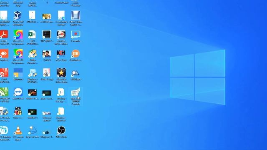Image resolution: width=267 pixels, height=150 pixels.
Task: Open the blank document file beside VirtualBox
Action: pyautogui.click(x=32, y=15)
